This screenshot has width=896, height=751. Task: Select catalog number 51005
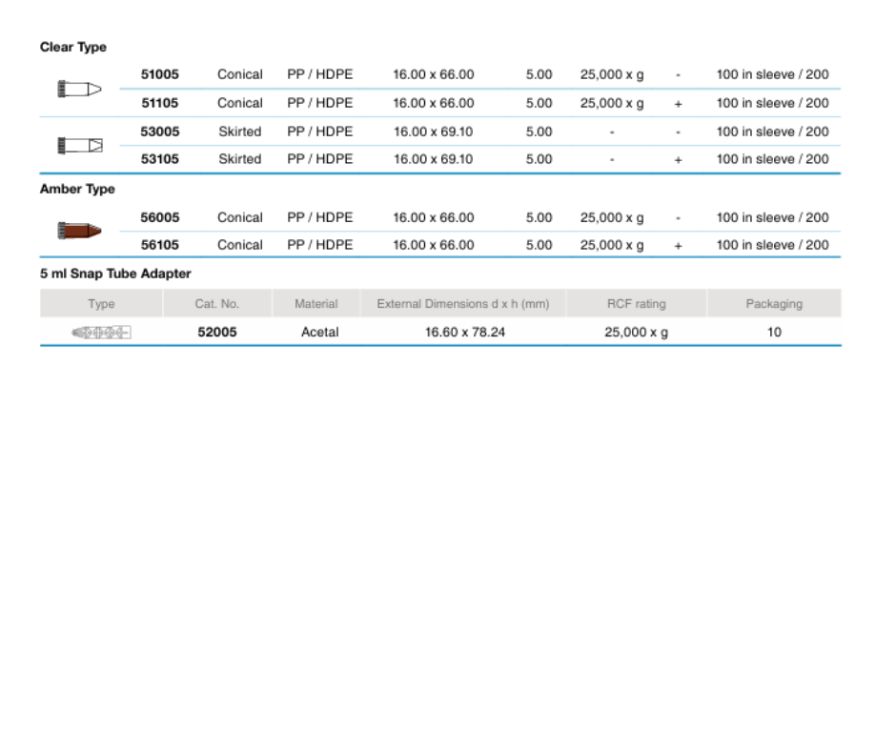click(160, 74)
